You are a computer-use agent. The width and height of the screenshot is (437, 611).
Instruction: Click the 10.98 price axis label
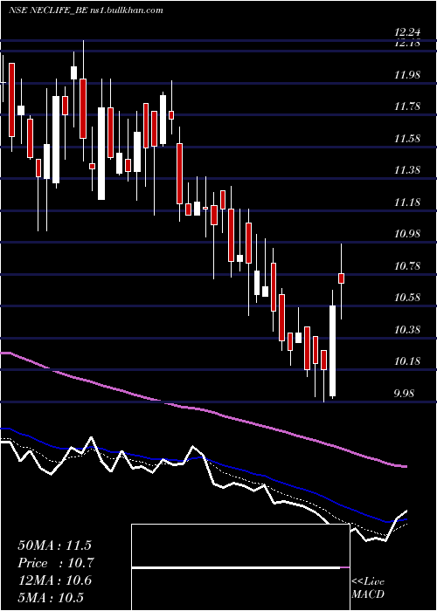(407, 234)
